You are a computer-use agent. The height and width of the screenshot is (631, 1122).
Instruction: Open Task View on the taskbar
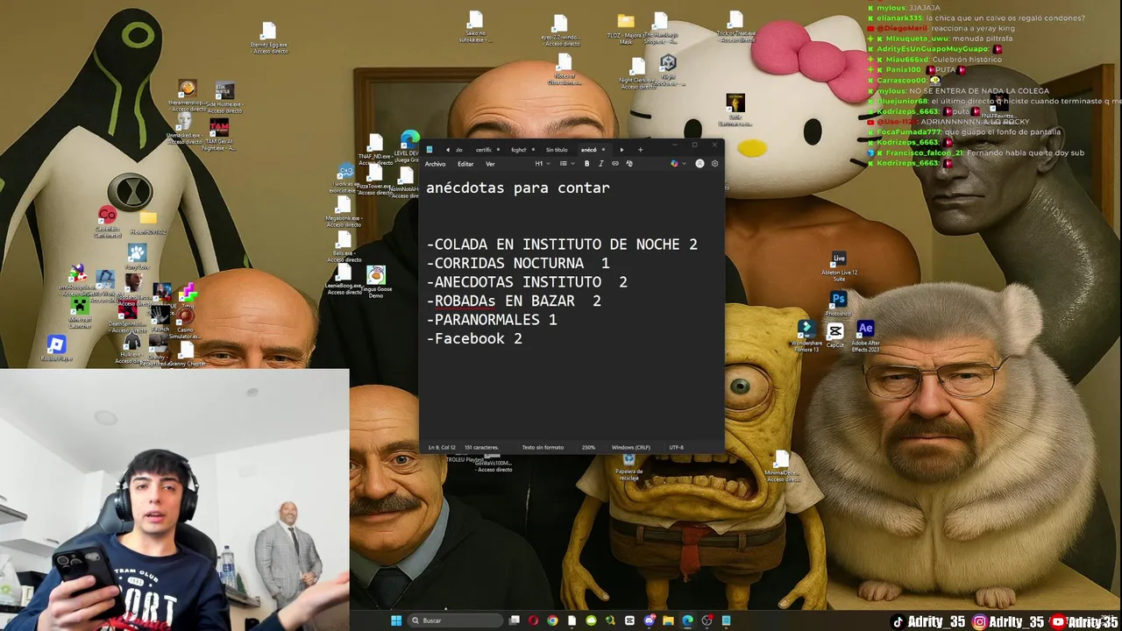tap(515, 620)
